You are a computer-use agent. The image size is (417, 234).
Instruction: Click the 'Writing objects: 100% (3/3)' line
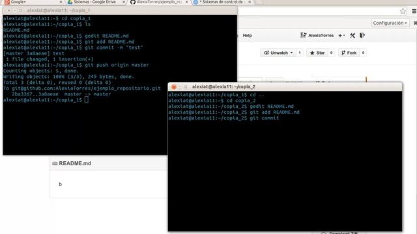tap(68, 77)
